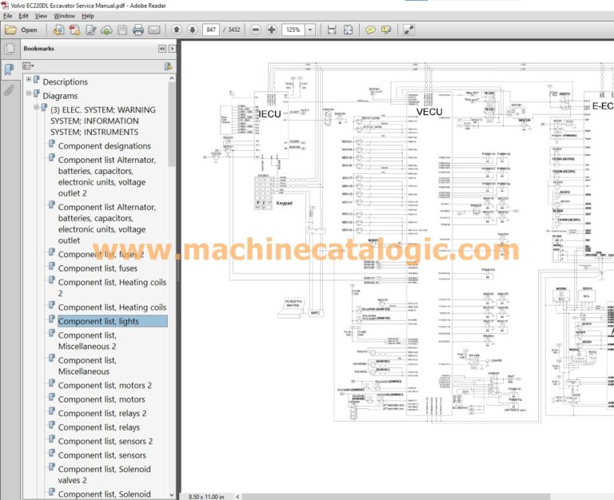Click bookmarks panel scroll-up arrow
614x500 pixels.
coord(172,78)
